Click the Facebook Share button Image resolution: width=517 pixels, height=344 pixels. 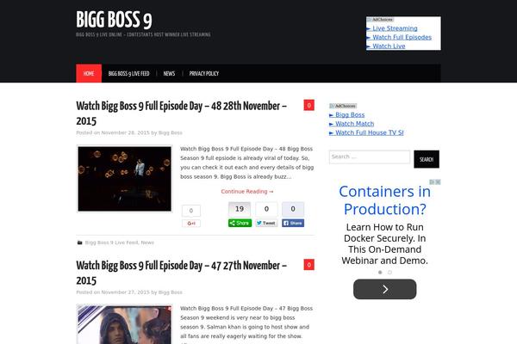[293, 223]
